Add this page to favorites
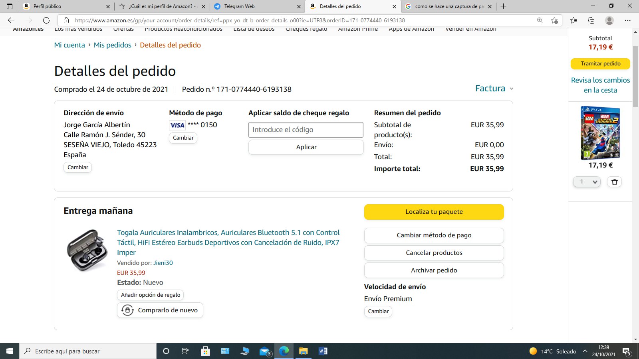Viewport: 639px width, 359px height. 554,20
